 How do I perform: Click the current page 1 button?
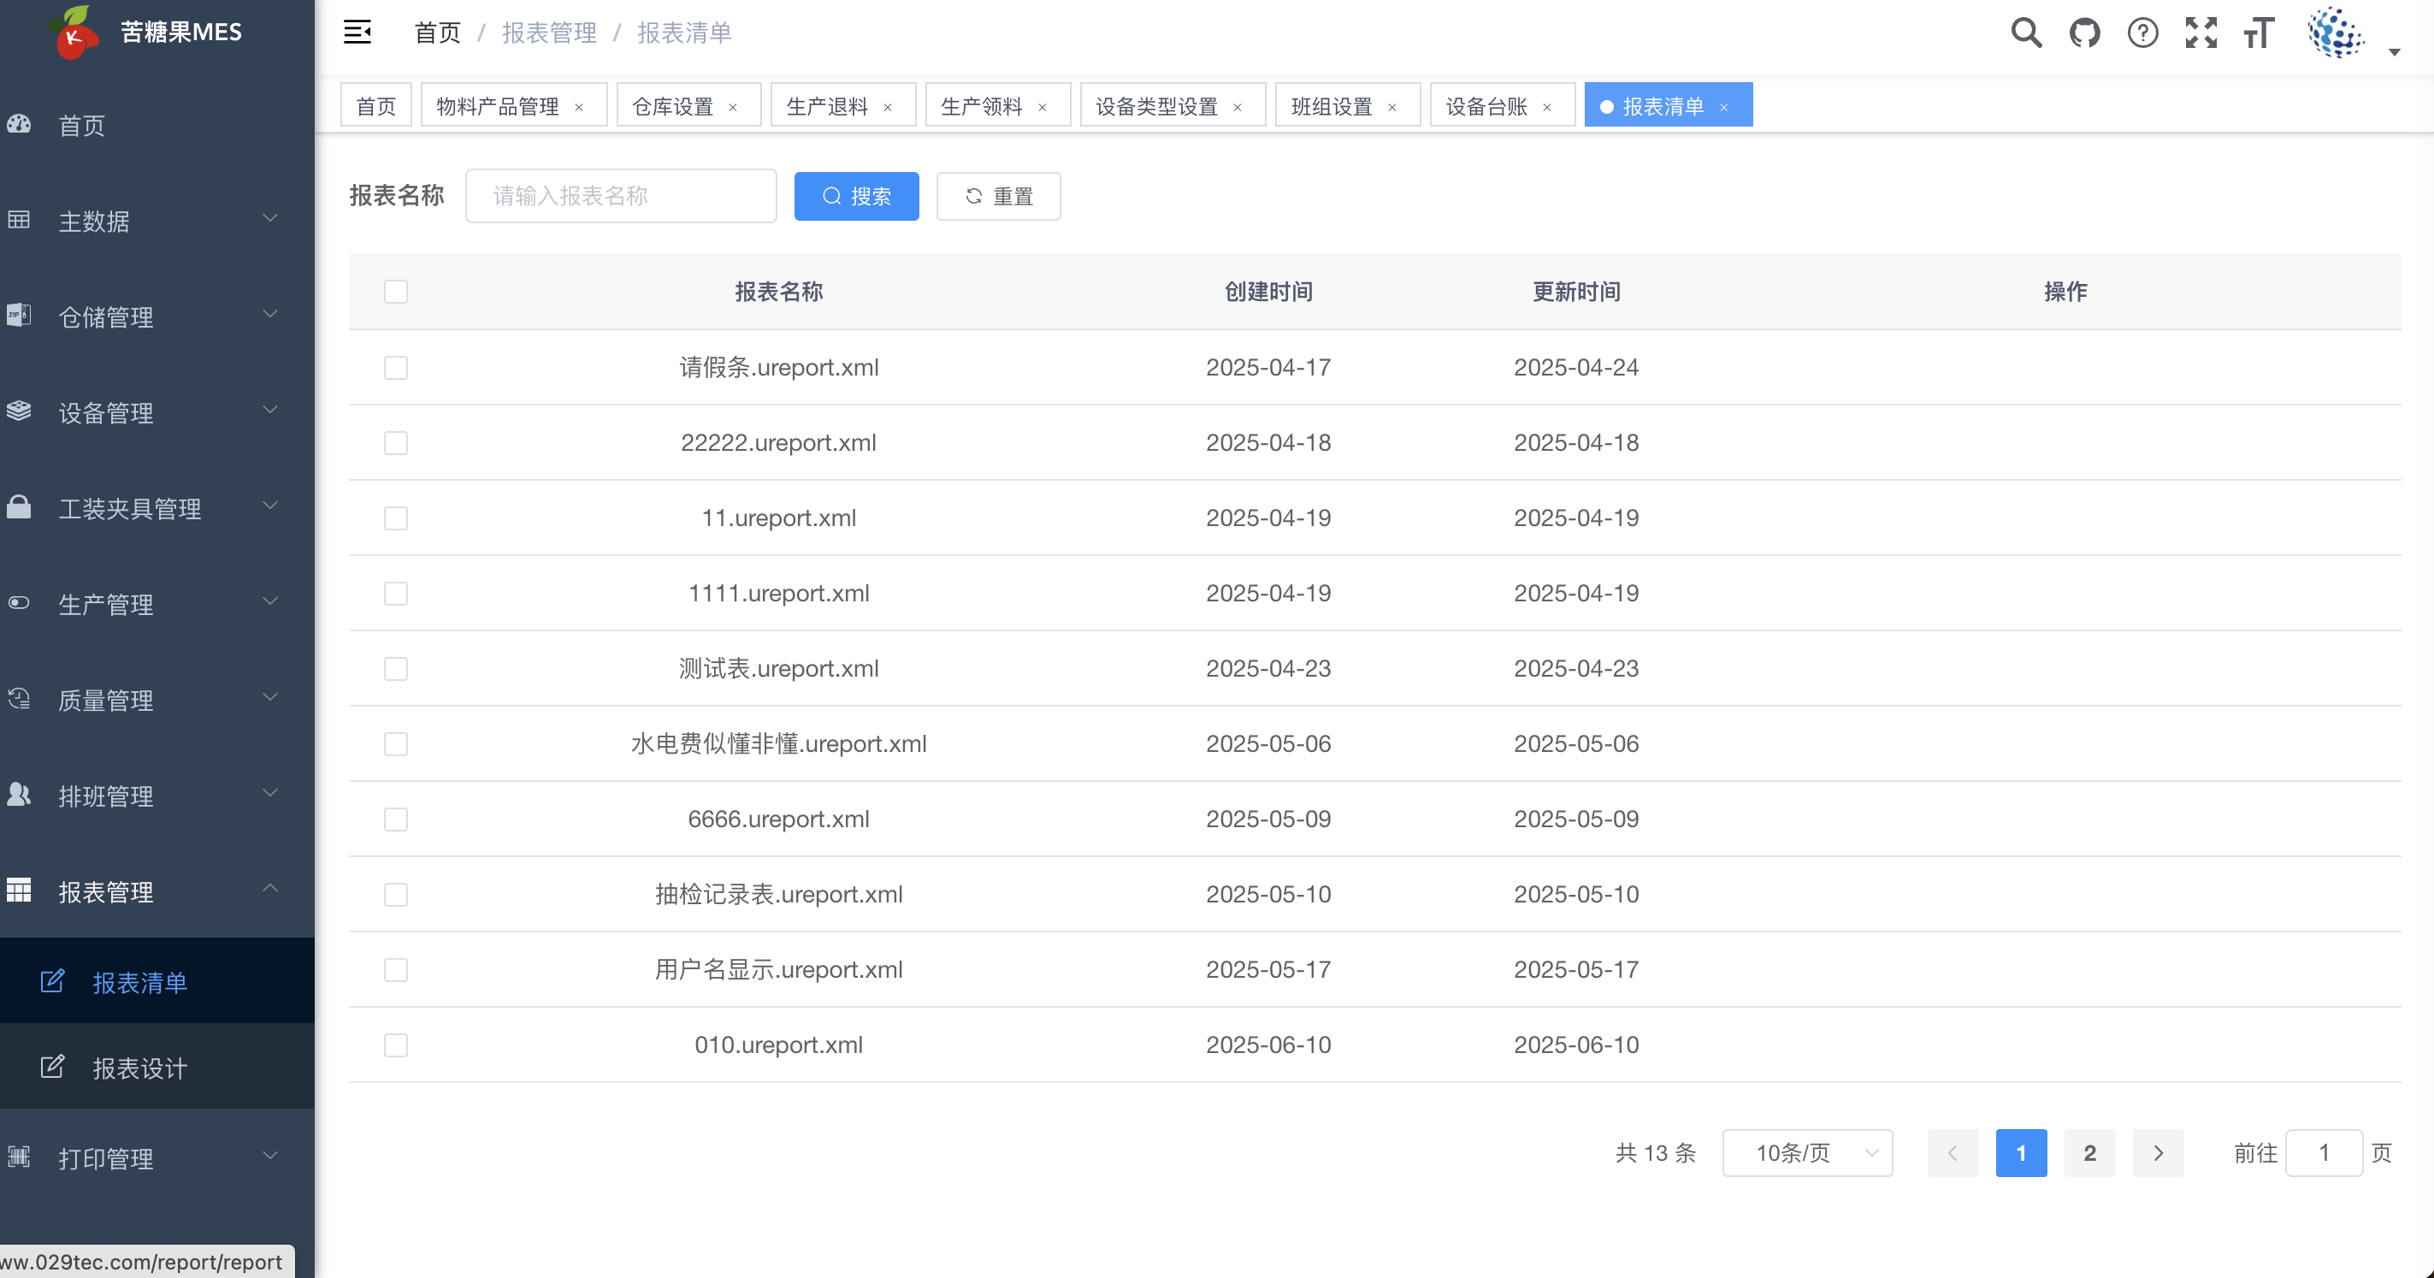tap(2021, 1152)
